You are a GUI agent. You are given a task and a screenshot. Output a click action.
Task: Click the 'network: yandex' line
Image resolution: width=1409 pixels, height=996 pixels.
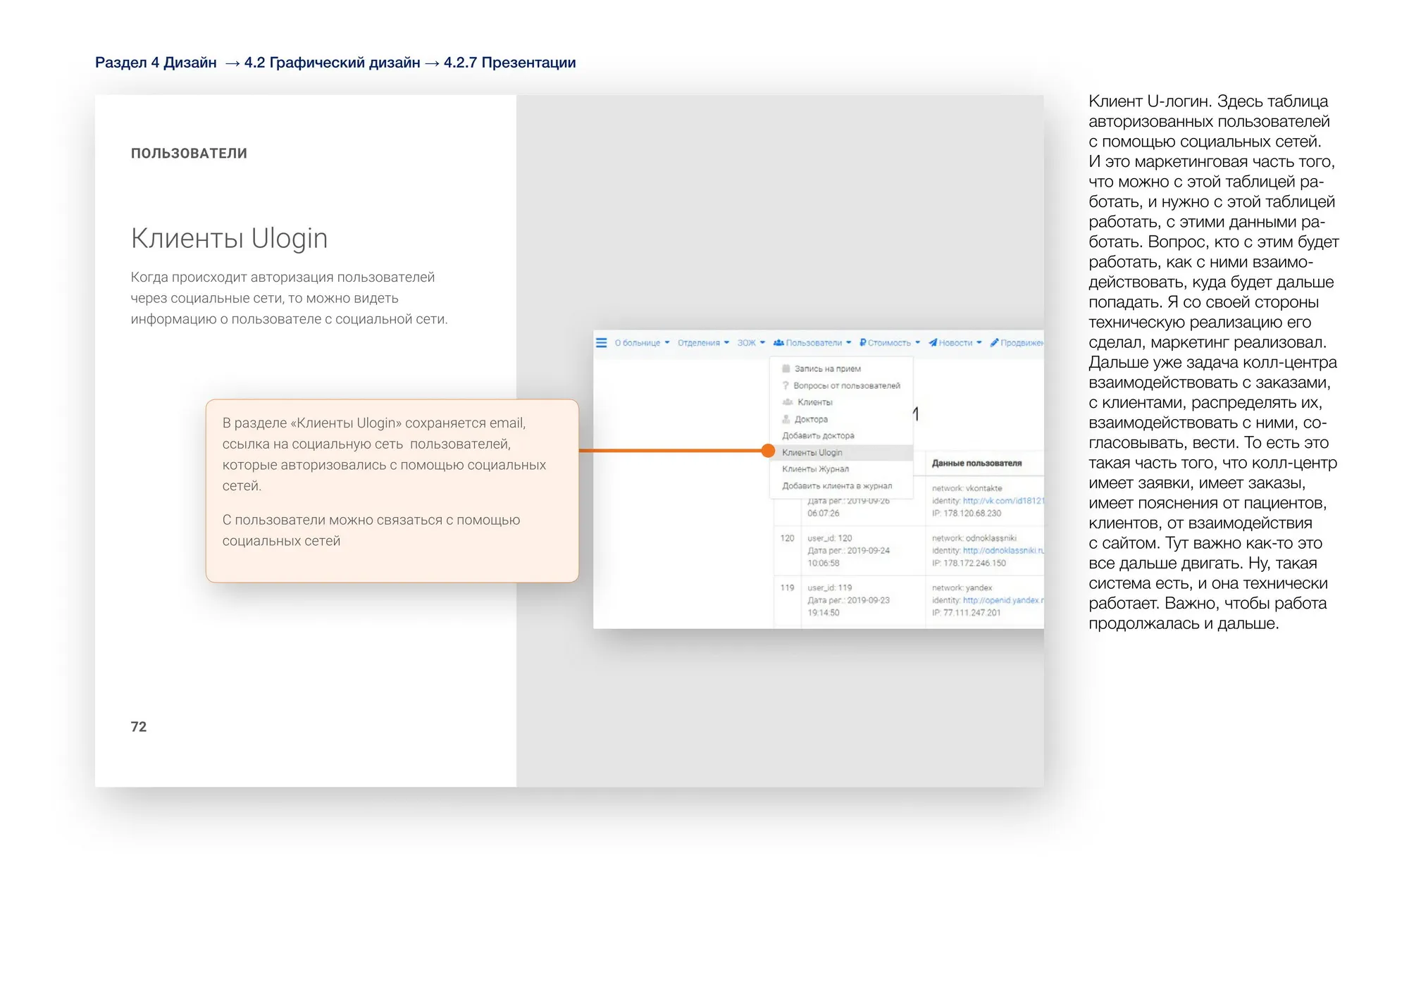pyautogui.click(x=962, y=587)
